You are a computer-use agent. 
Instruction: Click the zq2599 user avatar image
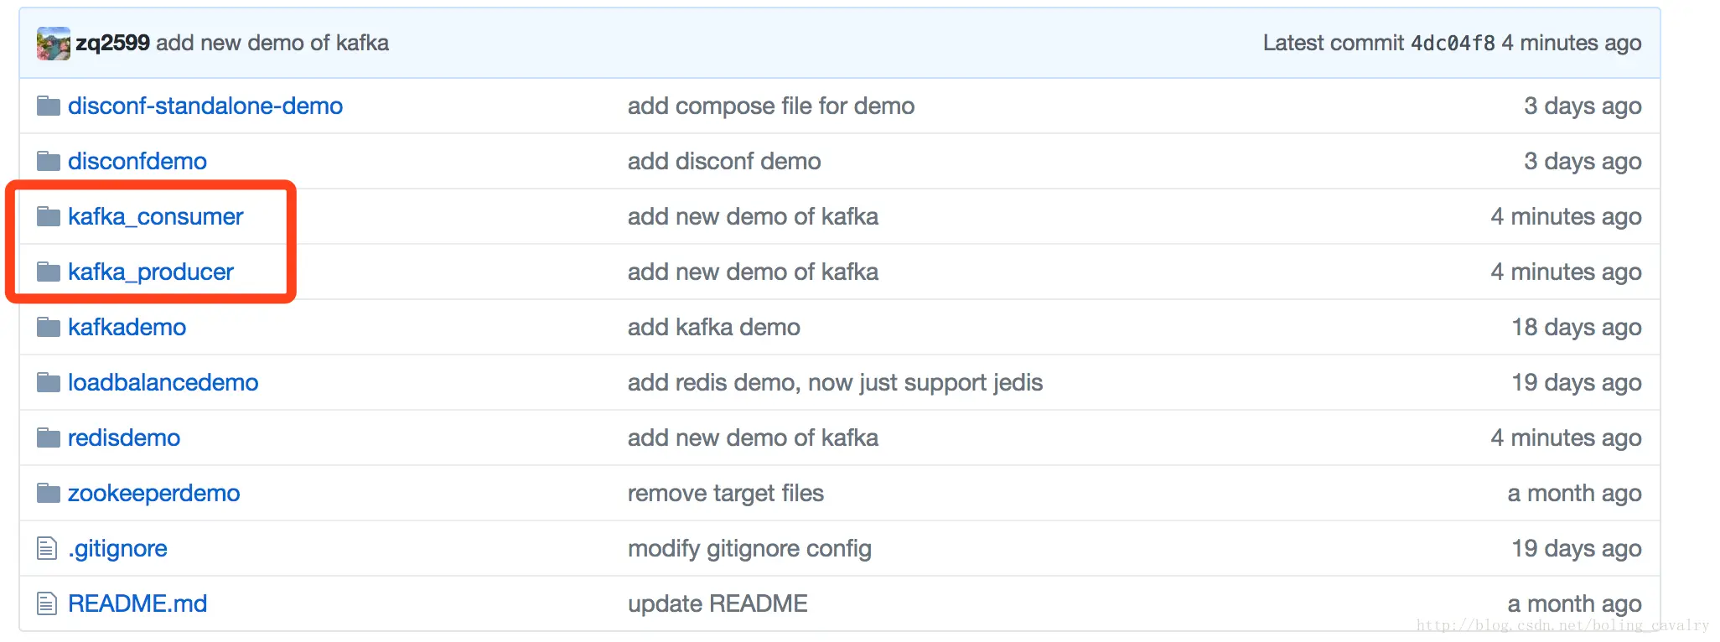point(53,44)
